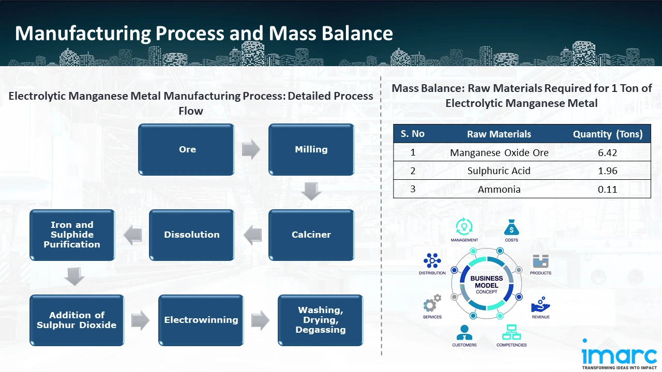Click the IMARC logo

(x=619, y=355)
